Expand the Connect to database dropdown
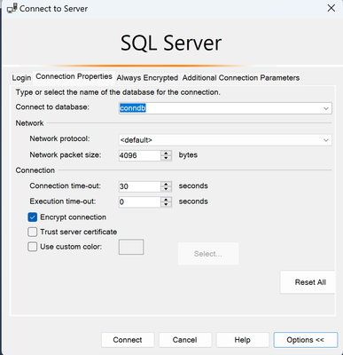Image resolution: width=343 pixels, height=355 pixels. point(326,108)
